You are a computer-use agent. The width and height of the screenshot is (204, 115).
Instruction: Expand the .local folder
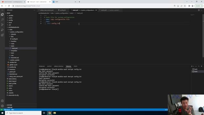pos(10,22)
